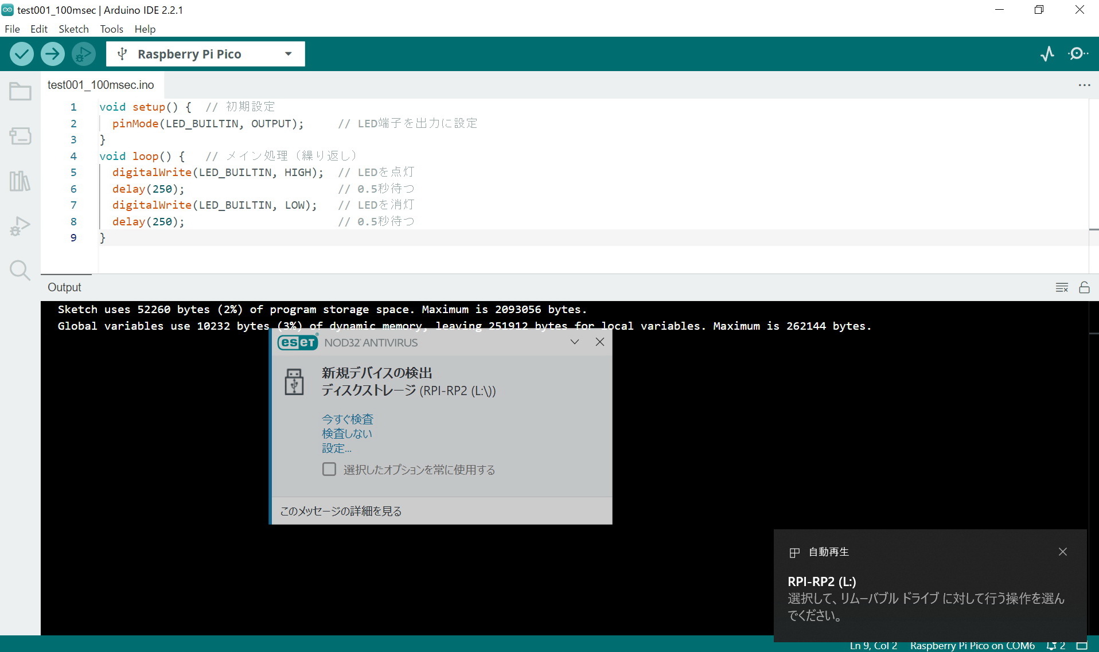The width and height of the screenshot is (1099, 652).
Task: Click the Global variables use 10232 bytes line
Action: pos(464,326)
